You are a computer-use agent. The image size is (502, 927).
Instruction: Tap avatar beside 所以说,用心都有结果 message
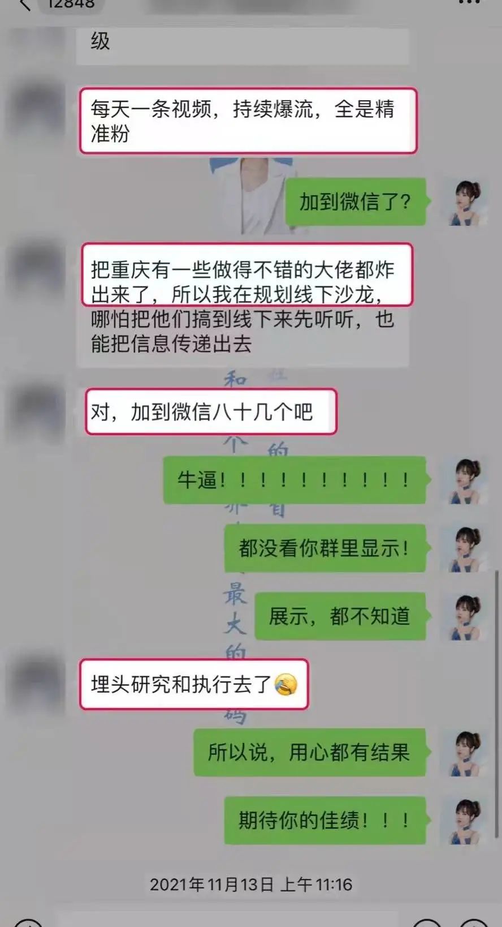pos(464,752)
